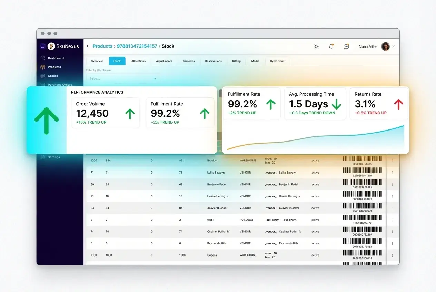Switch to the Allocations tab
The image size is (436, 292).
(x=138, y=61)
